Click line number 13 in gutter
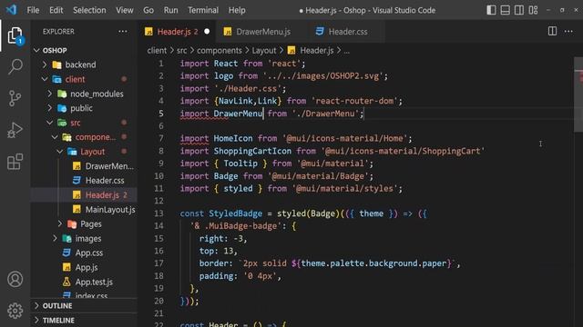Screen dimensions: 583x327 coord(159,213)
